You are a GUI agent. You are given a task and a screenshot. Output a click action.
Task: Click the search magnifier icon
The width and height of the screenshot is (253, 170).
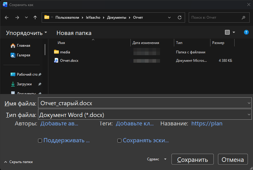[x=243, y=17]
